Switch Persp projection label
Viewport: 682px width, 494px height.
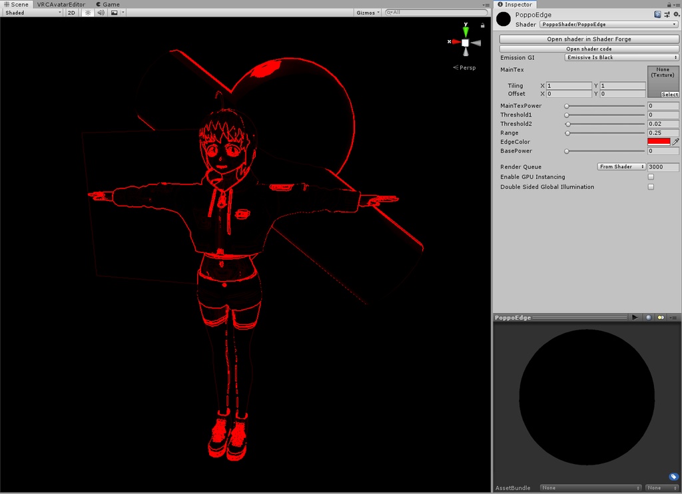click(x=465, y=67)
